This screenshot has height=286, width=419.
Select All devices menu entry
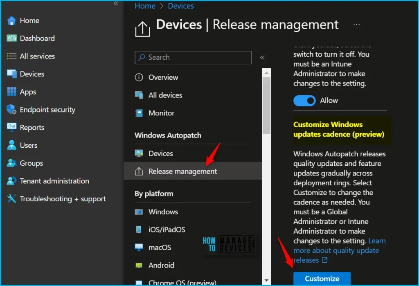[165, 95]
